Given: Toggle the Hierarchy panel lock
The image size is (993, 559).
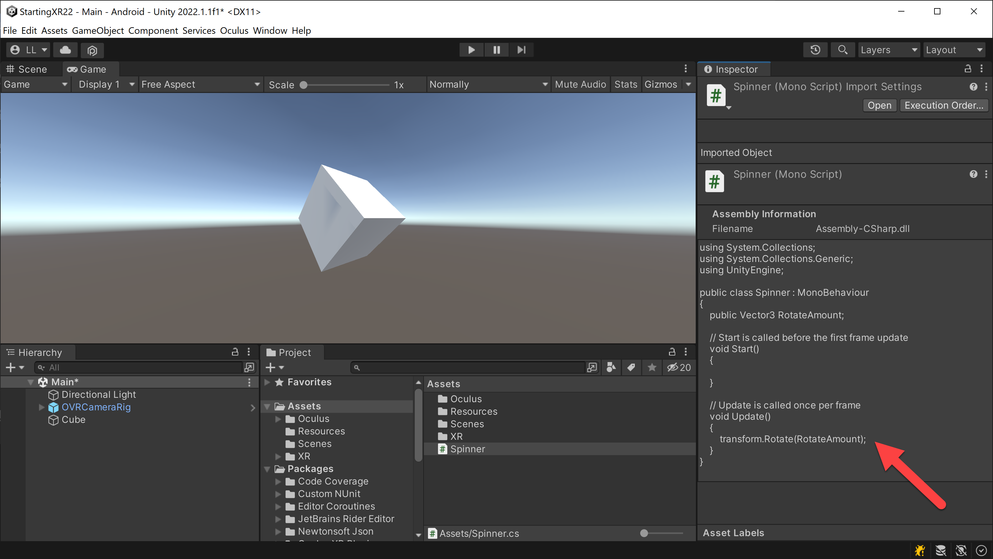Looking at the screenshot, I should click(x=235, y=351).
